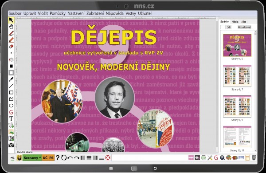266x173 pixels.
Task: Click the red X close icon
Action: tap(108, 158)
